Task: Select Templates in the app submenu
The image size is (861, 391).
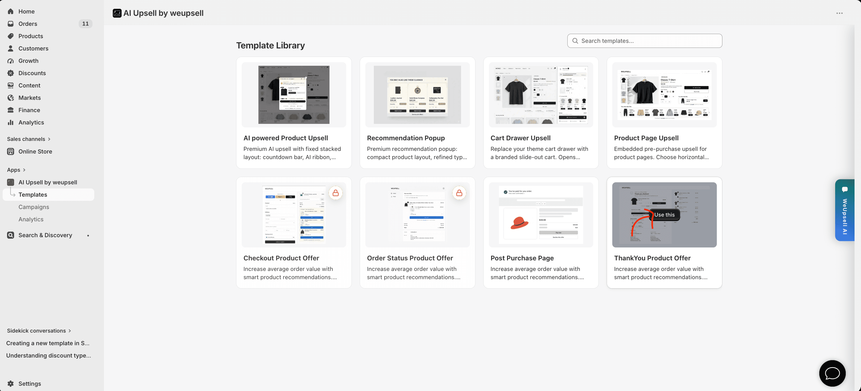Action: click(x=48, y=195)
